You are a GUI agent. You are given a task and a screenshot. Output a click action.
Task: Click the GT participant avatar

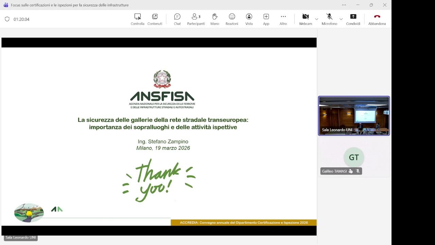pyautogui.click(x=354, y=157)
